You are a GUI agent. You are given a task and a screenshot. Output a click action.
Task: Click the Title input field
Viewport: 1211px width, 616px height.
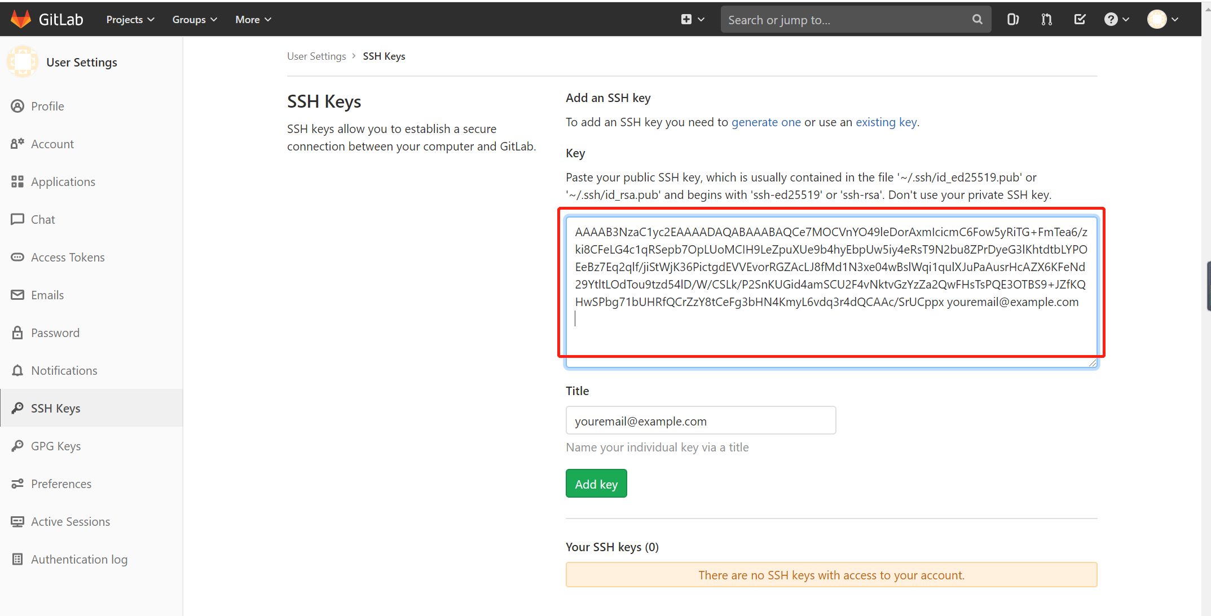point(701,420)
